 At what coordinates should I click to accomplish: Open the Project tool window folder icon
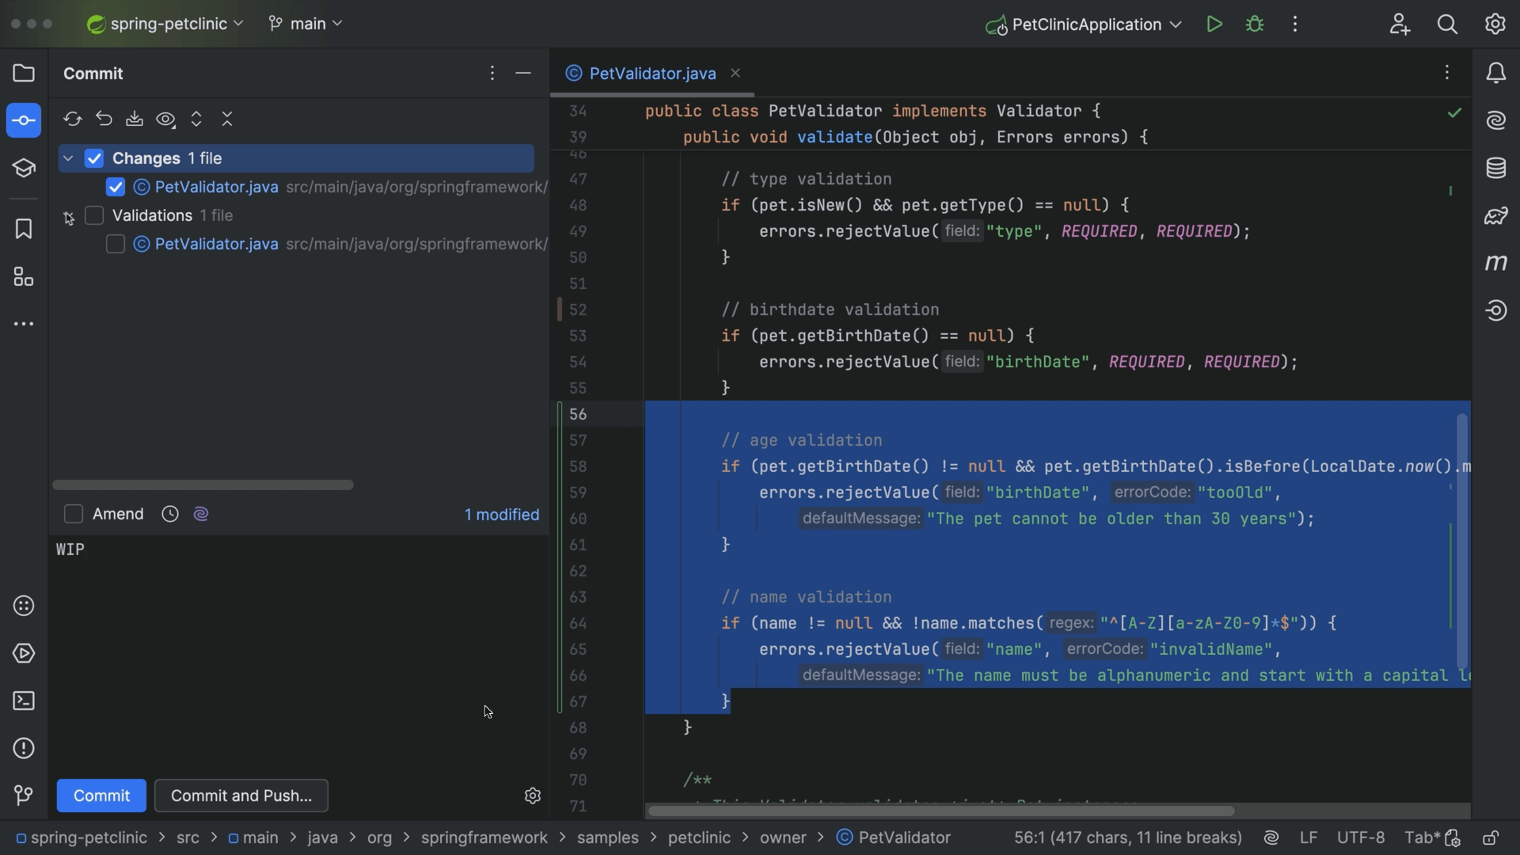(24, 73)
